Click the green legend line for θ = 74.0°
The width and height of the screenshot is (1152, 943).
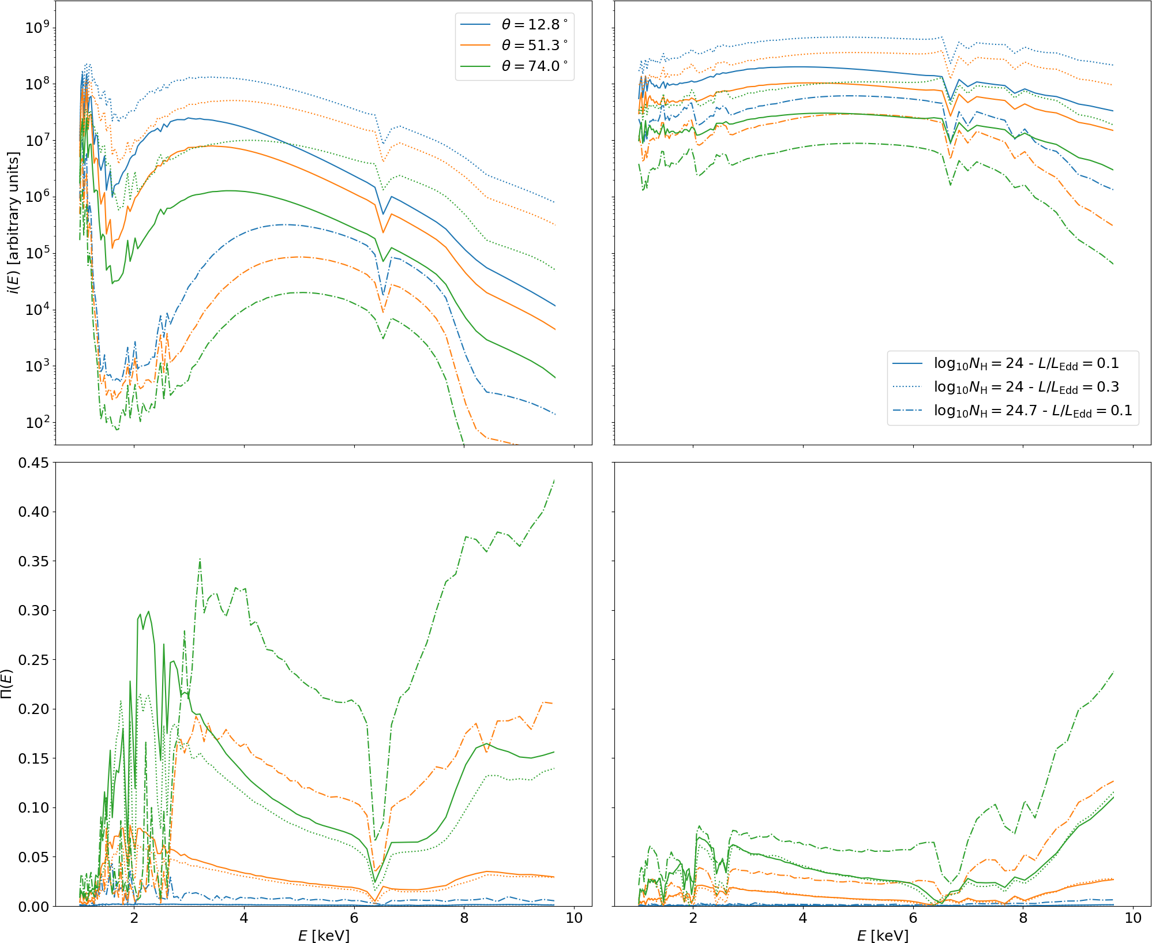pyautogui.click(x=475, y=66)
